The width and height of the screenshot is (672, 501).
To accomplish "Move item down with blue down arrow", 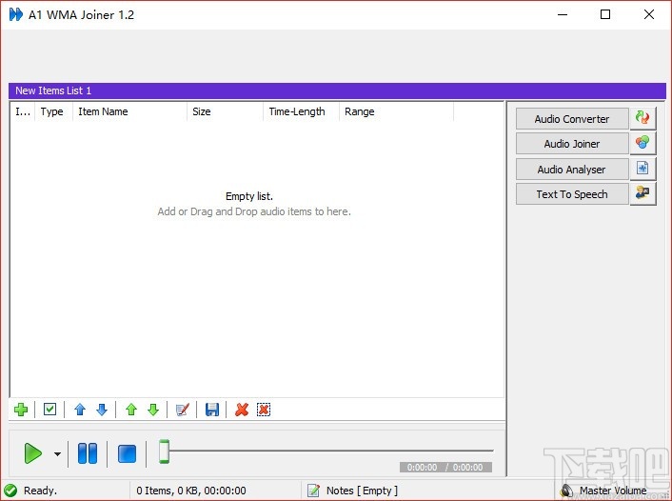I will pyautogui.click(x=102, y=410).
